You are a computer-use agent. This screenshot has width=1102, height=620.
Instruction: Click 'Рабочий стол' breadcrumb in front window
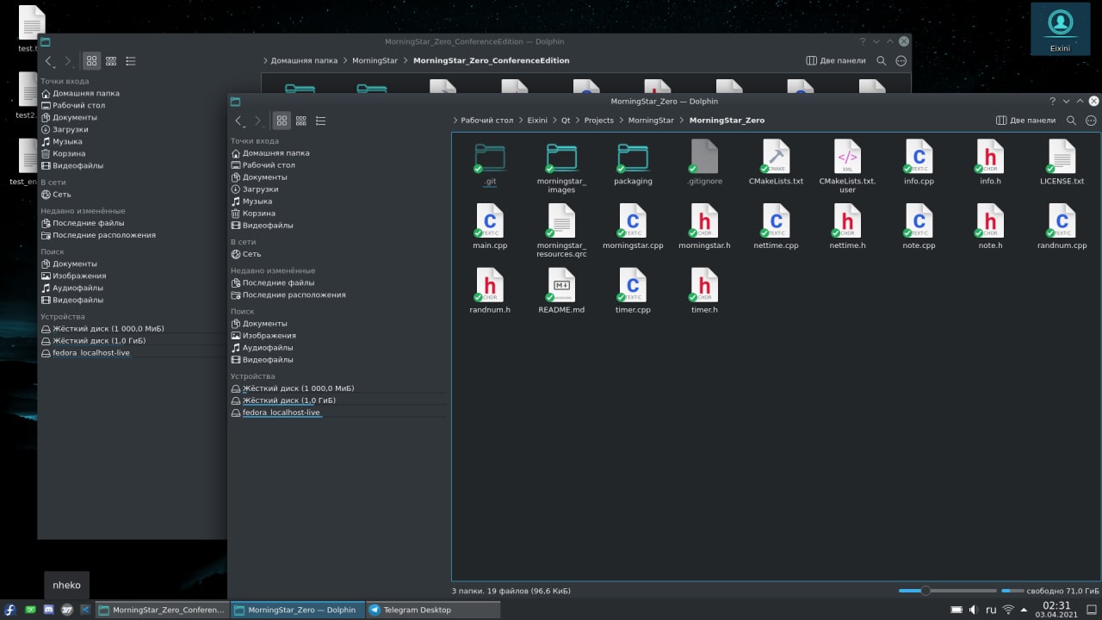pos(486,121)
